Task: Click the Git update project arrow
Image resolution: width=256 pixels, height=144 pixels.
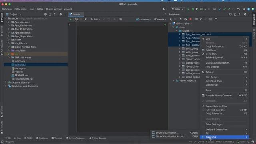Action: click(x=220, y=9)
